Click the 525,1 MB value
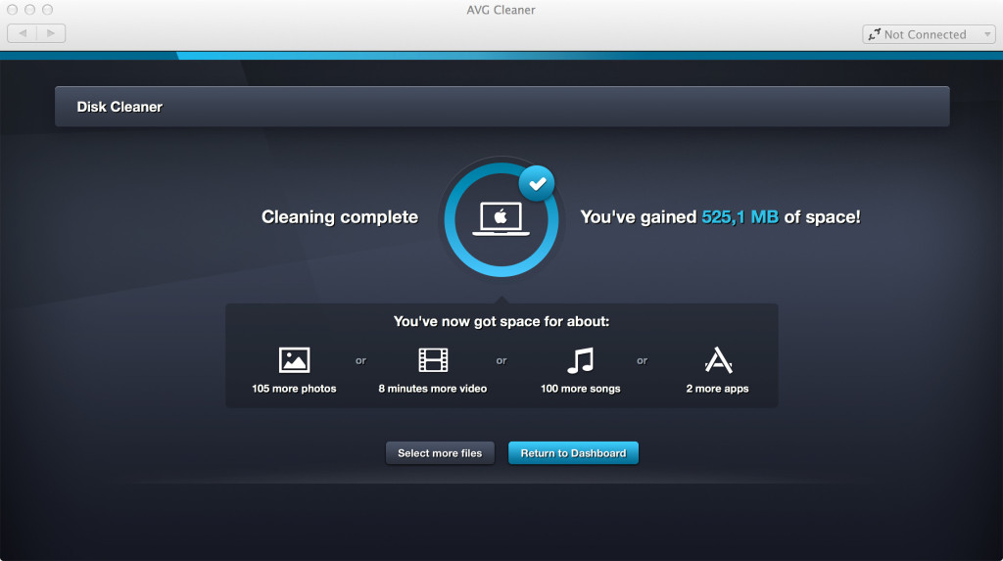The width and height of the screenshot is (1003, 561). tap(740, 216)
